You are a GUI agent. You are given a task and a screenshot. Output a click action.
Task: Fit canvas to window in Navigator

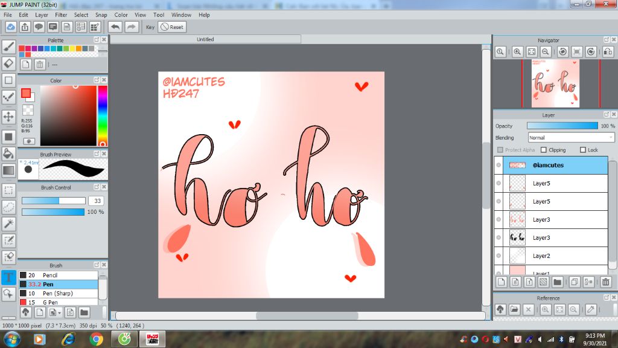(531, 52)
